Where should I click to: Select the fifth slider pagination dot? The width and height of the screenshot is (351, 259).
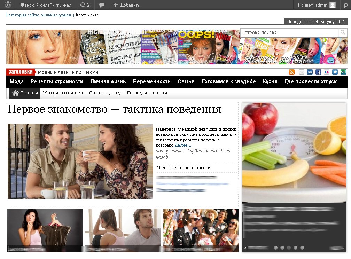302,248
